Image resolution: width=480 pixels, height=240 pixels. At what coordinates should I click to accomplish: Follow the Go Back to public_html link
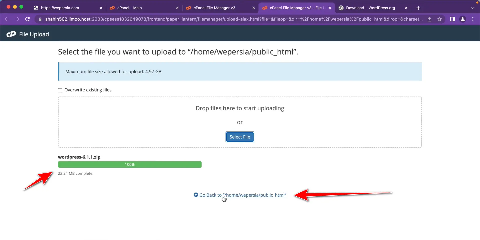242,195
